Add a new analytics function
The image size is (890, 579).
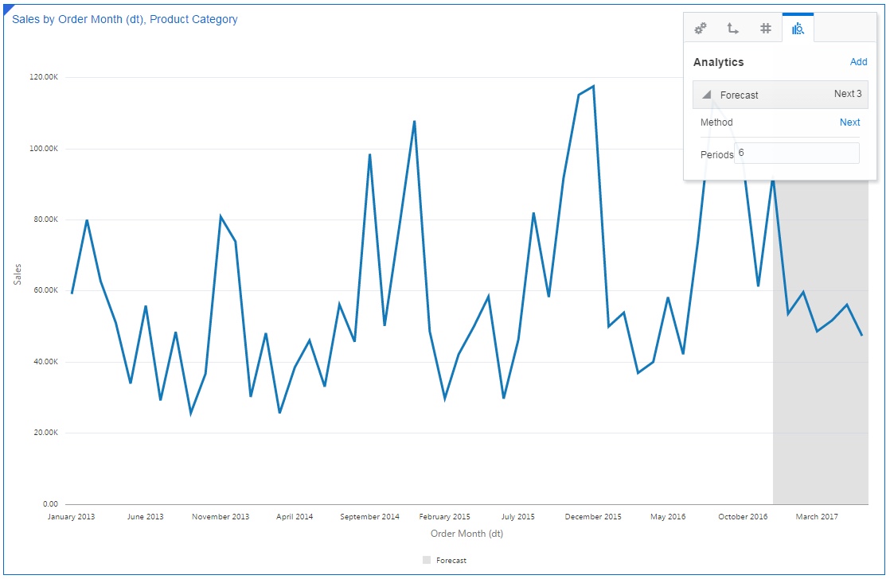(x=858, y=62)
